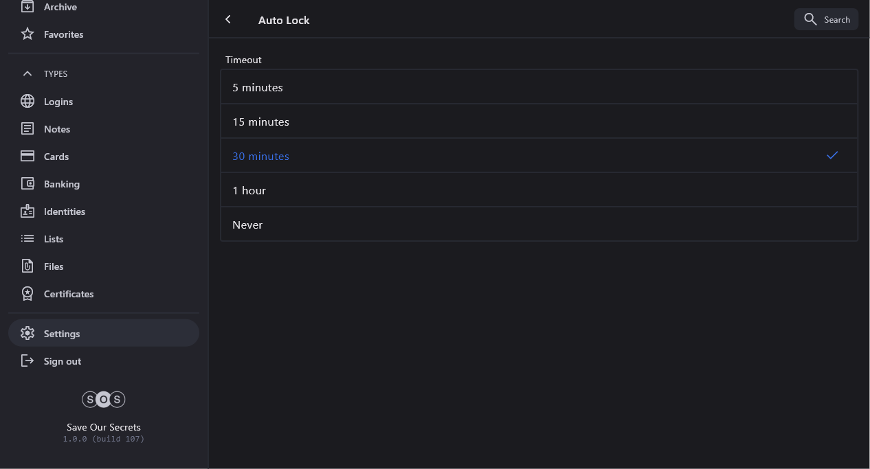Click the Notes document icon

pyautogui.click(x=27, y=129)
